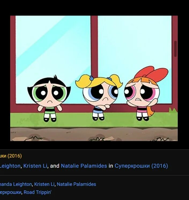Screen dimensions: 189x200
Task: Click Amanda Leighton in the people list
Action: [x=16, y=184]
